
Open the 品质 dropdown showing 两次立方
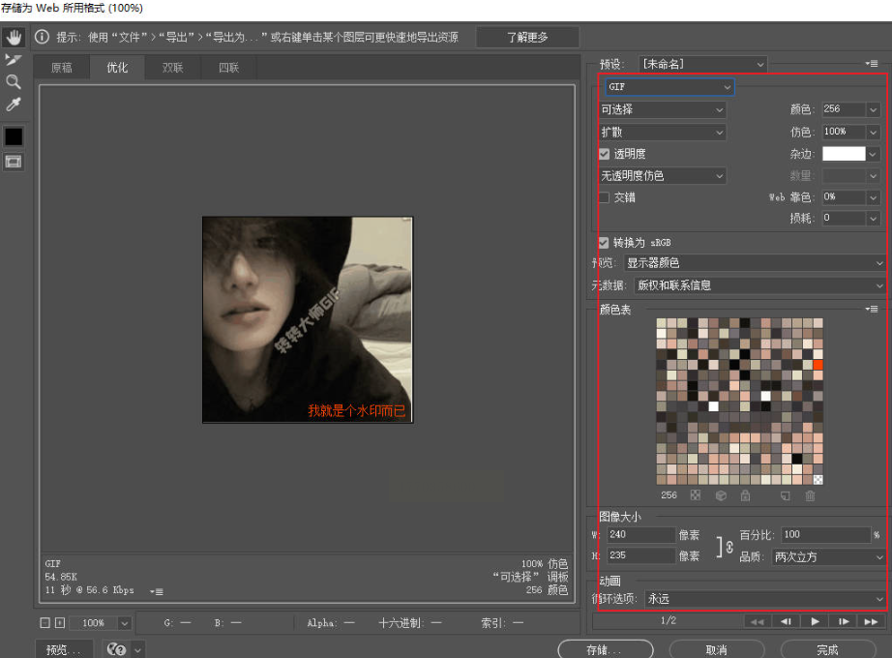pyautogui.click(x=828, y=557)
